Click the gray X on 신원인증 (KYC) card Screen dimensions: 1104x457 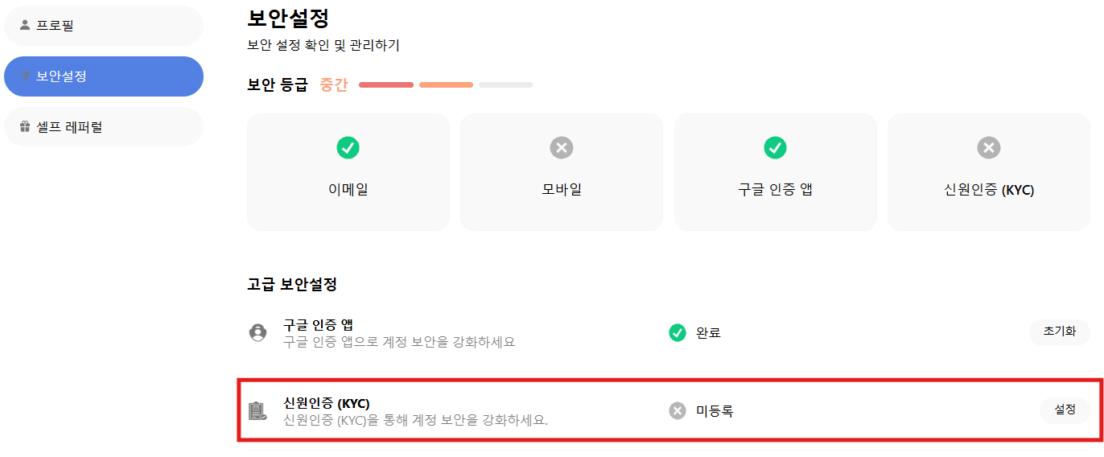pos(988,147)
